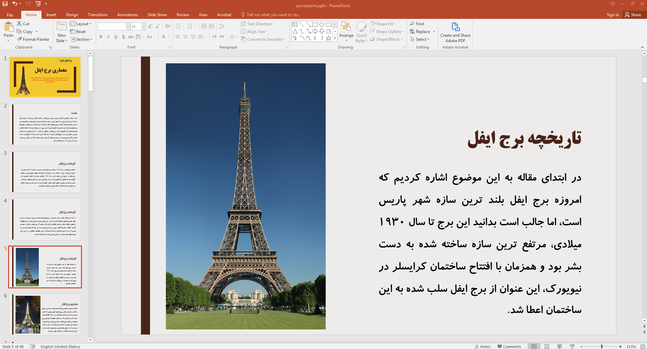This screenshot has height=349, width=647.
Task: Toggle underline formatting
Action: 116,37
